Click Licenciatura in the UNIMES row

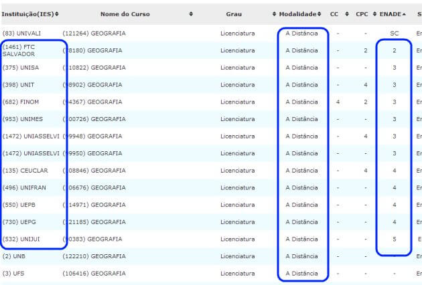tap(238, 119)
